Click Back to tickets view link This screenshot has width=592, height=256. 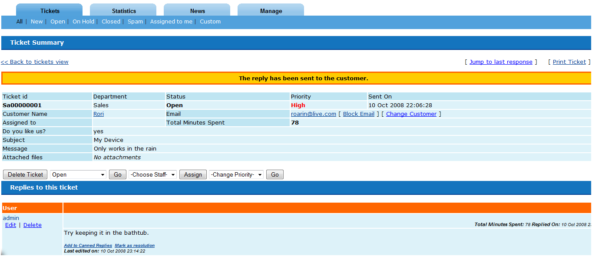(x=35, y=62)
